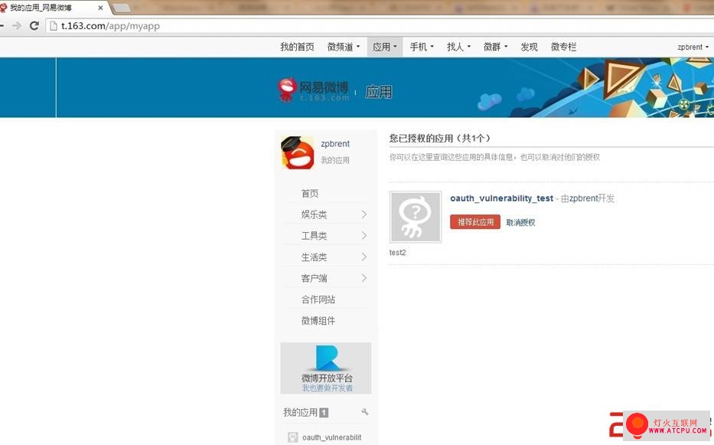Click the test2 description text
This screenshot has width=714, height=445.
tap(397, 253)
